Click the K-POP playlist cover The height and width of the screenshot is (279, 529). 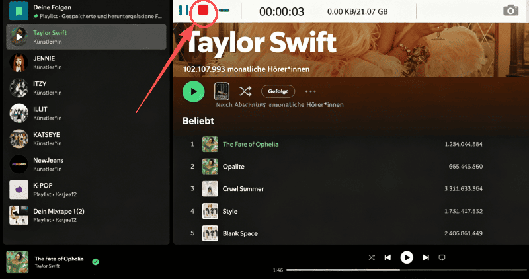[19, 190]
